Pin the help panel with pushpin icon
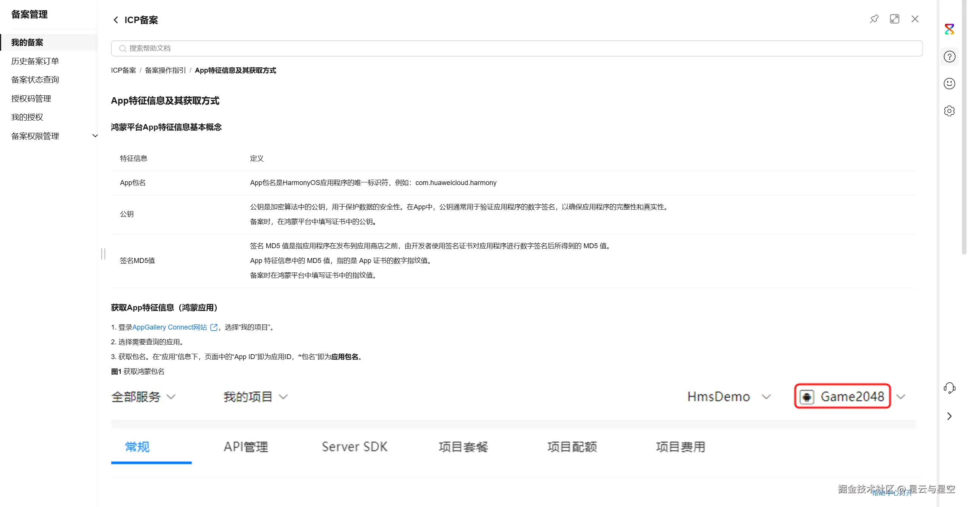Viewport: 968px width, 507px height. (x=874, y=19)
